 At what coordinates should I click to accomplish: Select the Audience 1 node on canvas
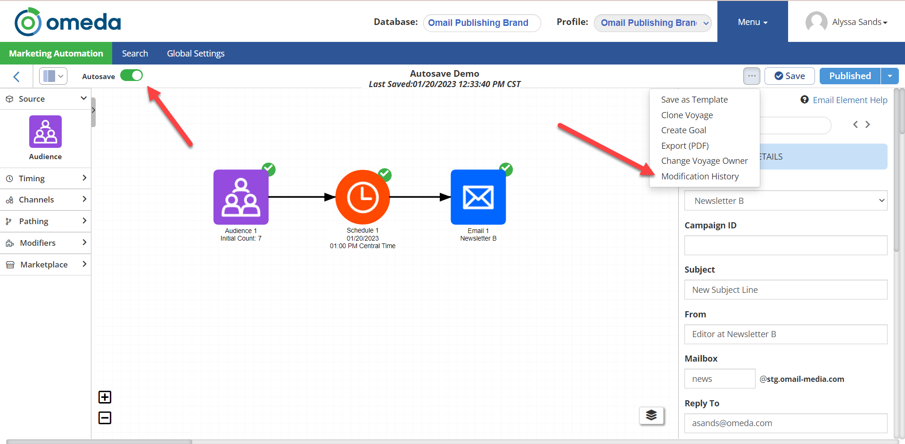[x=241, y=197]
